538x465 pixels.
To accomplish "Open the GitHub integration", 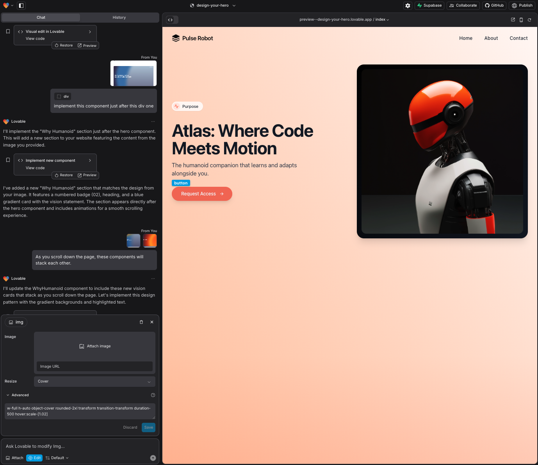I will pyautogui.click(x=494, y=5).
